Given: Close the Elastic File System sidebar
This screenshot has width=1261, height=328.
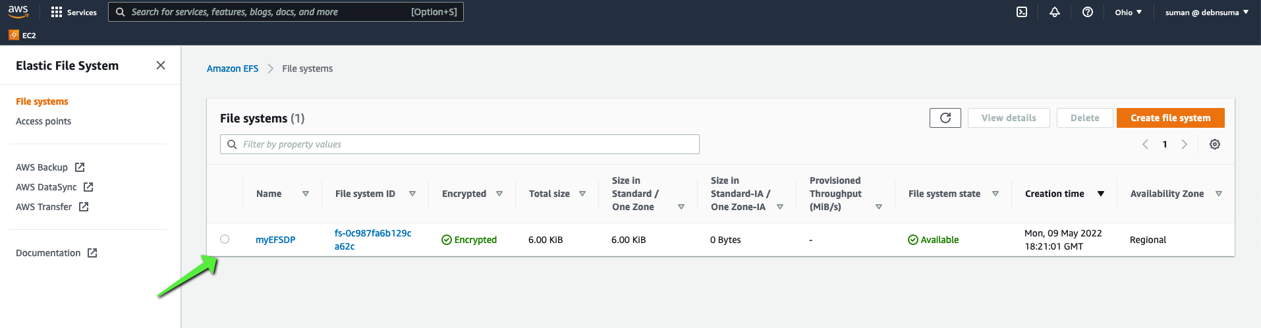Looking at the screenshot, I should point(161,65).
